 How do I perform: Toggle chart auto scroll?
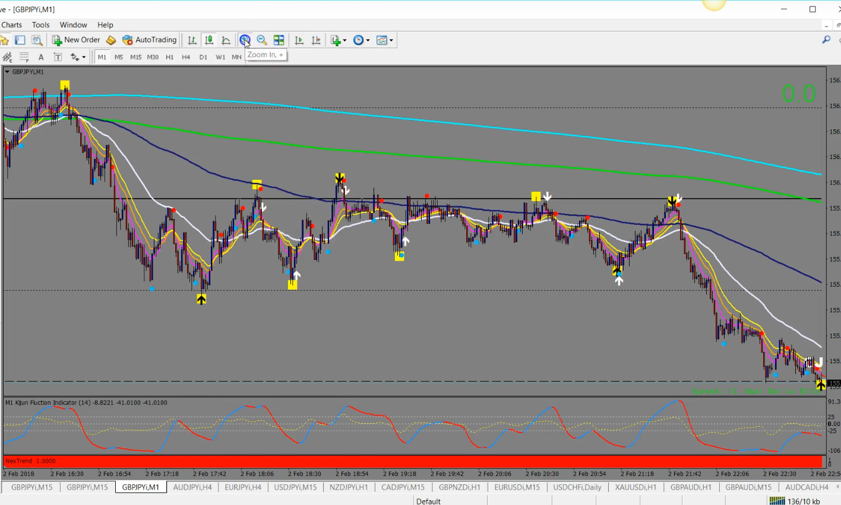(299, 40)
